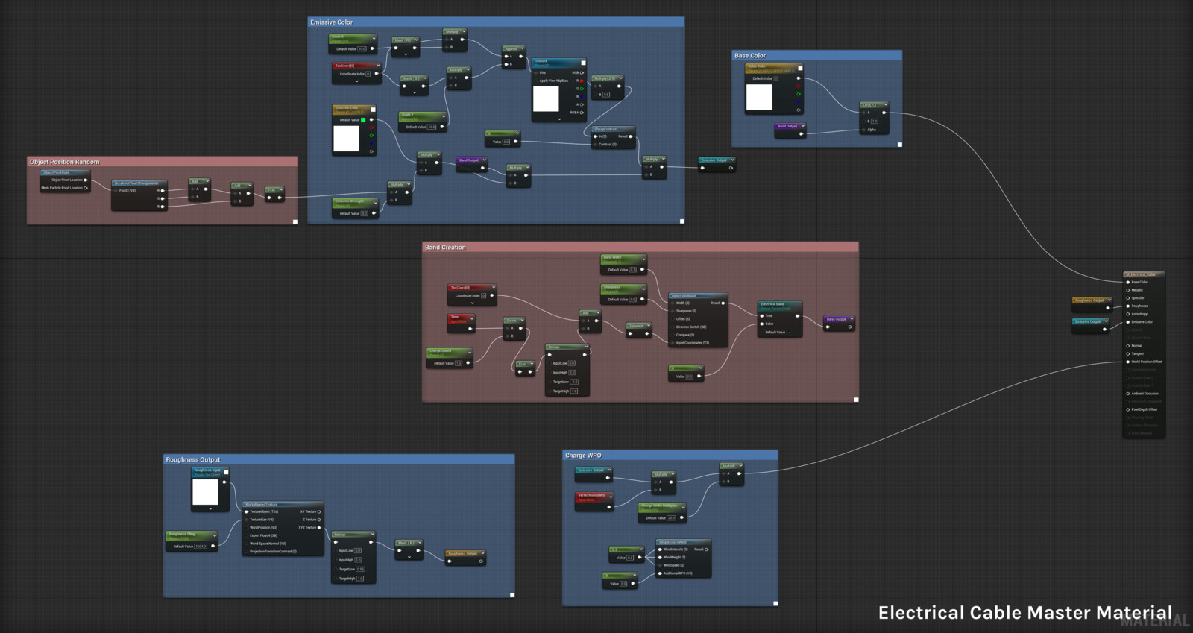Toggle the preview square on Roughness Input node header
1193x633 pixels.
[226, 472]
